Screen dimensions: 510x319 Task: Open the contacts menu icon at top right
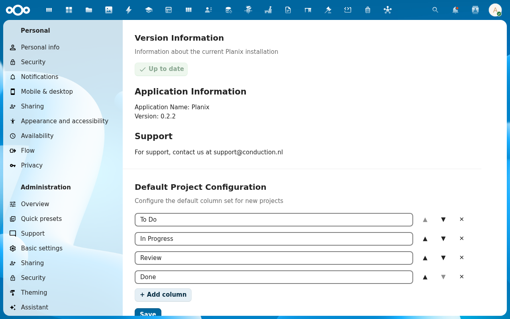point(475,10)
